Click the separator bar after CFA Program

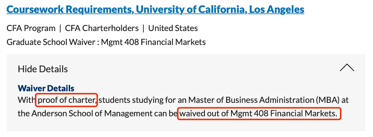(60, 28)
